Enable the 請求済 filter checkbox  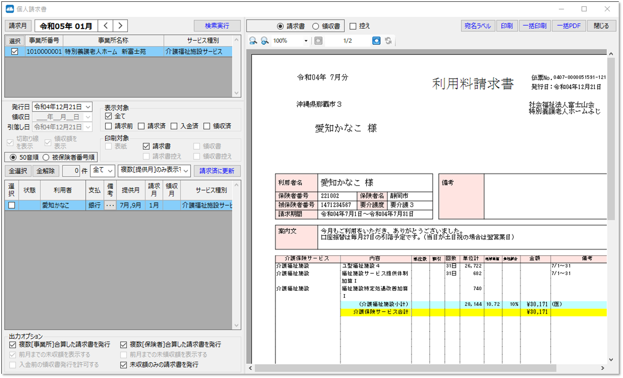click(141, 126)
